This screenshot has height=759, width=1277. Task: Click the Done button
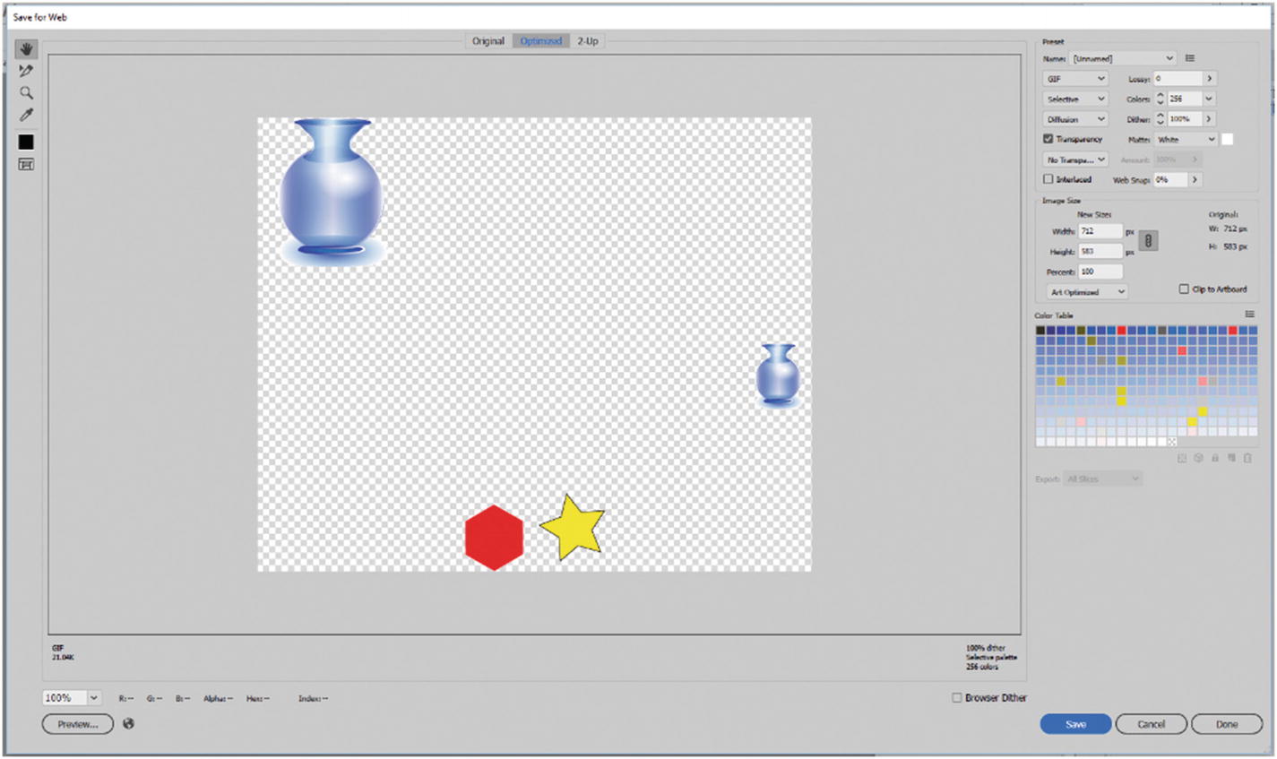pos(1227,724)
